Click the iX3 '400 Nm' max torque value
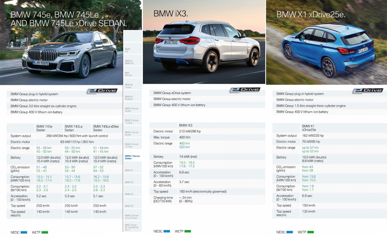 click(185, 138)
